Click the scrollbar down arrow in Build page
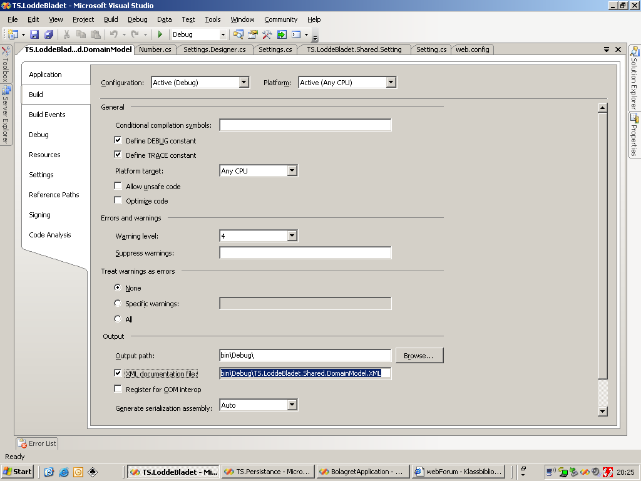641x481 pixels. [x=602, y=411]
